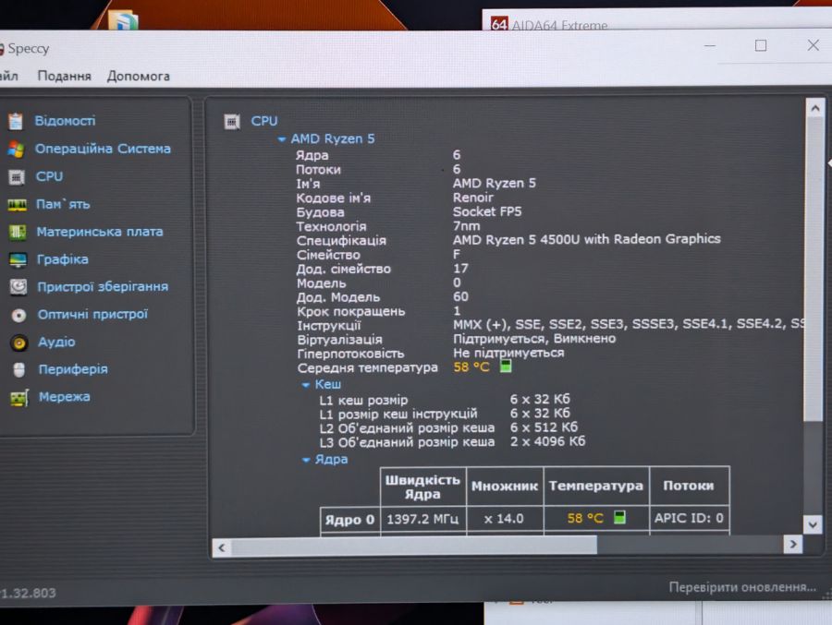Click the Множник column header
The image size is (832, 625).
click(x=505, y=487)
